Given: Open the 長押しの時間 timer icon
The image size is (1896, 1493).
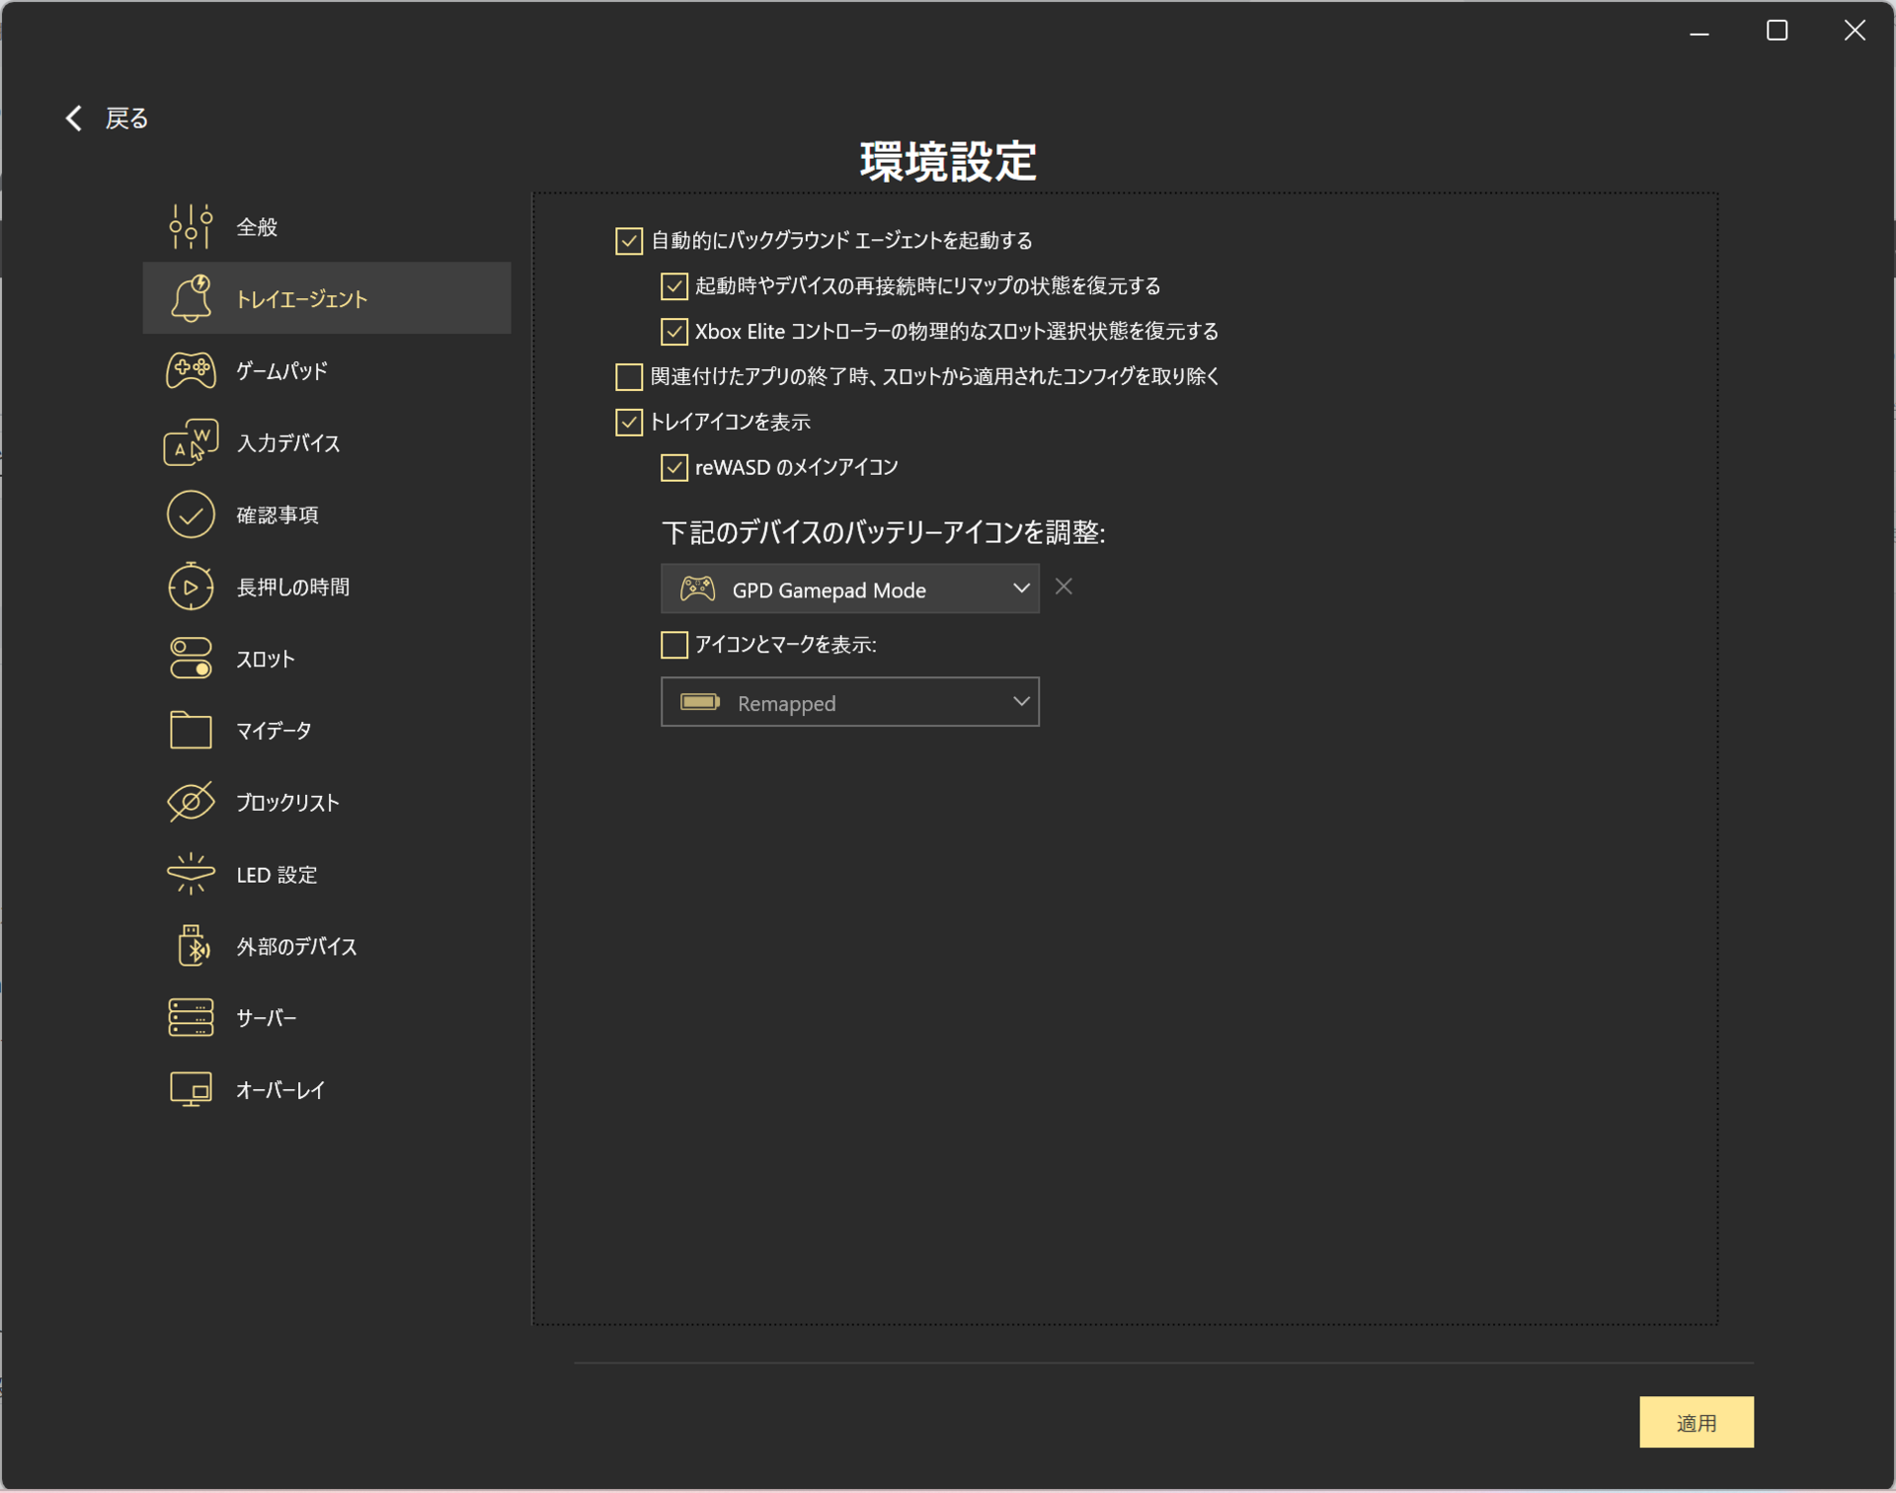Looking at the screenshot, I should [192, 586].
